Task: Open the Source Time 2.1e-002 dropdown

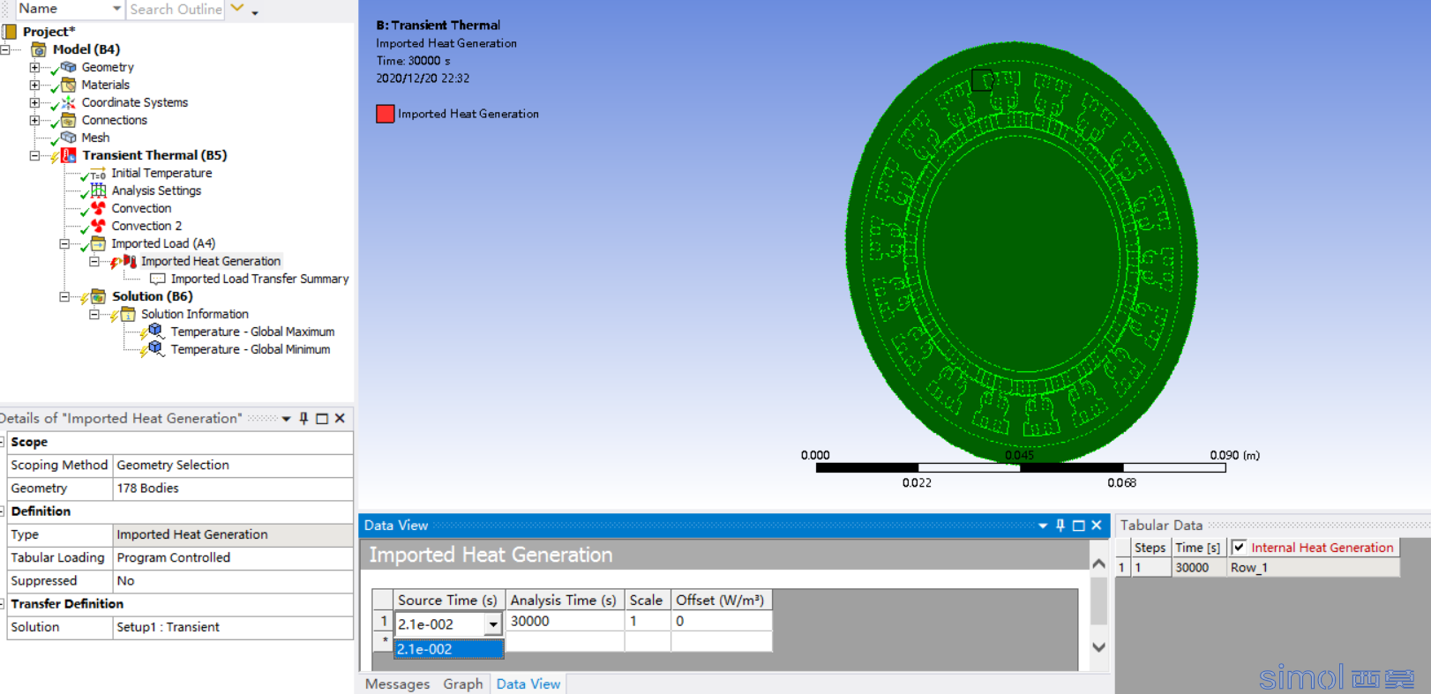Action: coord(493,623)
